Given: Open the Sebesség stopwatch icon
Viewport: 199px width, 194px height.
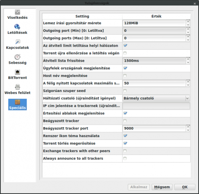Looking at the screenshot, I should point(18,57).
